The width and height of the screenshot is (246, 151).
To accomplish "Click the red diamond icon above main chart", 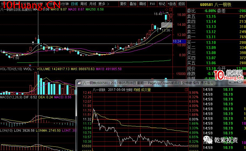I will pos(167,10).
